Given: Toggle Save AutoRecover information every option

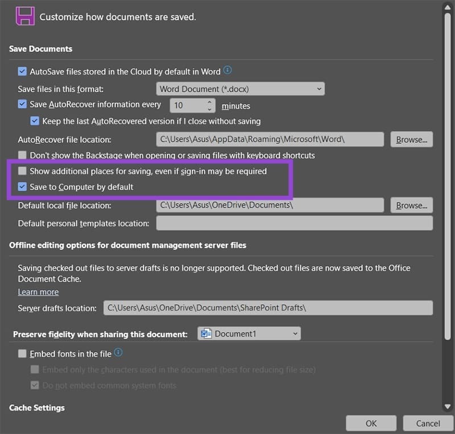Looking at the screenshot, I should (x=22, y=105).
